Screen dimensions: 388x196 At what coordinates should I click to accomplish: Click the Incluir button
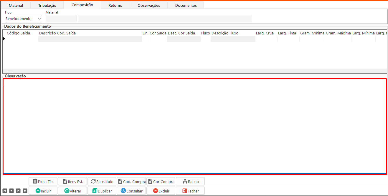43,191
